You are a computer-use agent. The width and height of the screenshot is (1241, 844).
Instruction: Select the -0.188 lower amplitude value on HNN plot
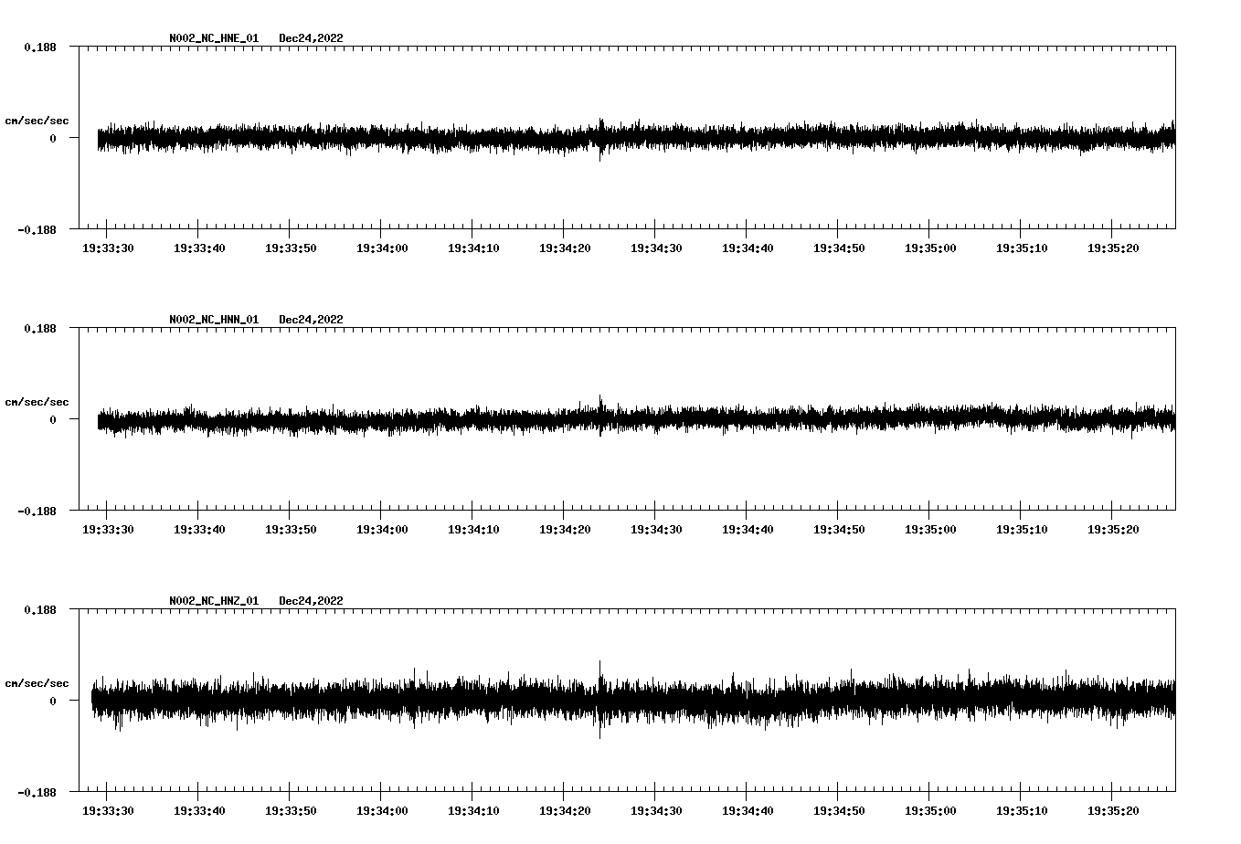pos(37,512)
